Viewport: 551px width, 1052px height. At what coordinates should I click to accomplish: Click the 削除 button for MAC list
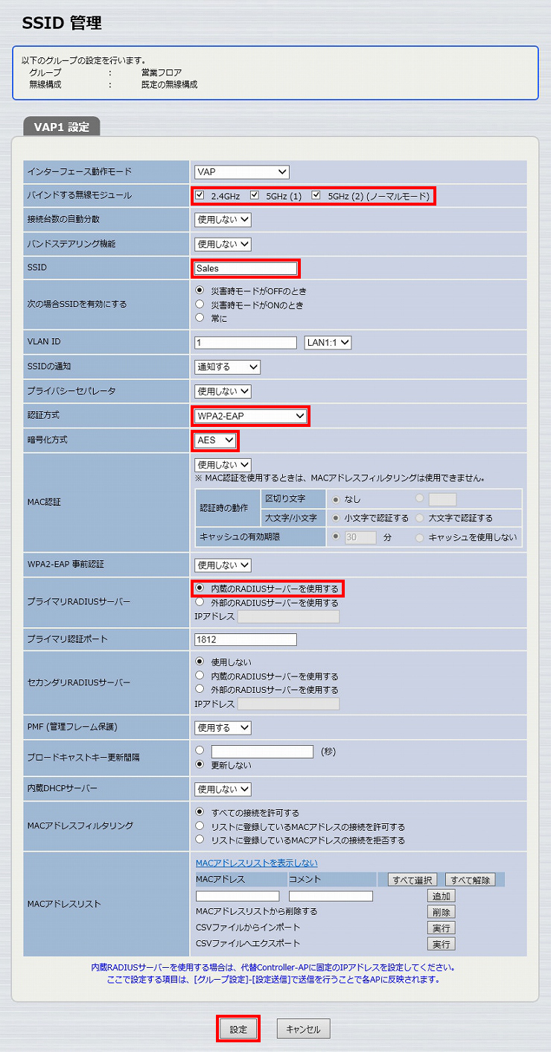(441, 912)
